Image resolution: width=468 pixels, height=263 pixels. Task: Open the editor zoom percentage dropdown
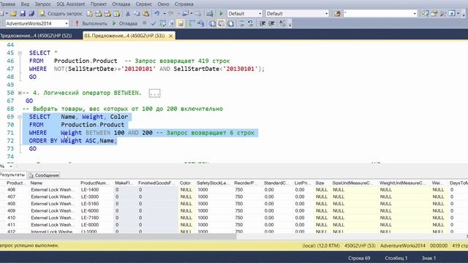(x=11, y=167)
